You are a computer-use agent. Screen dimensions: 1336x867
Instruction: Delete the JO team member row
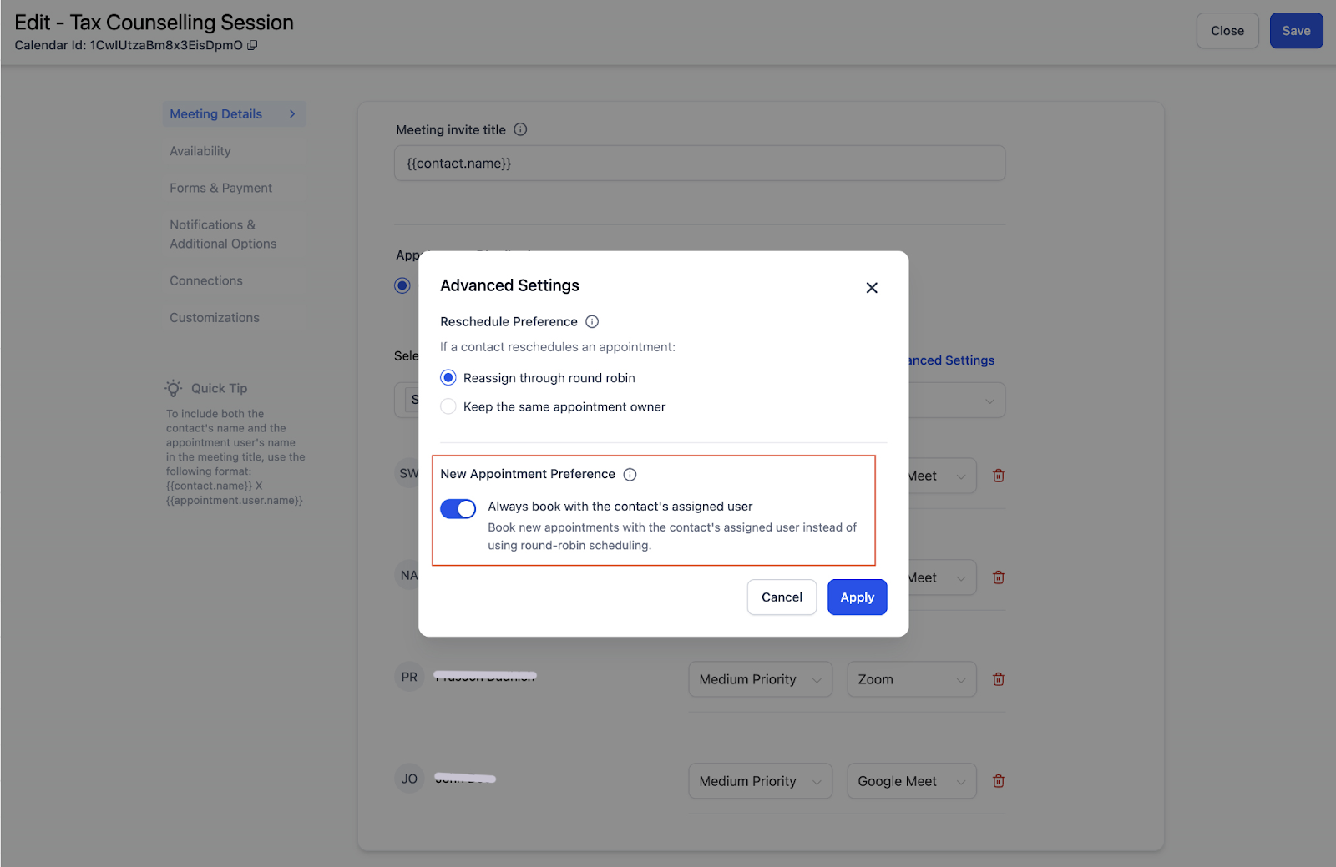999,781
